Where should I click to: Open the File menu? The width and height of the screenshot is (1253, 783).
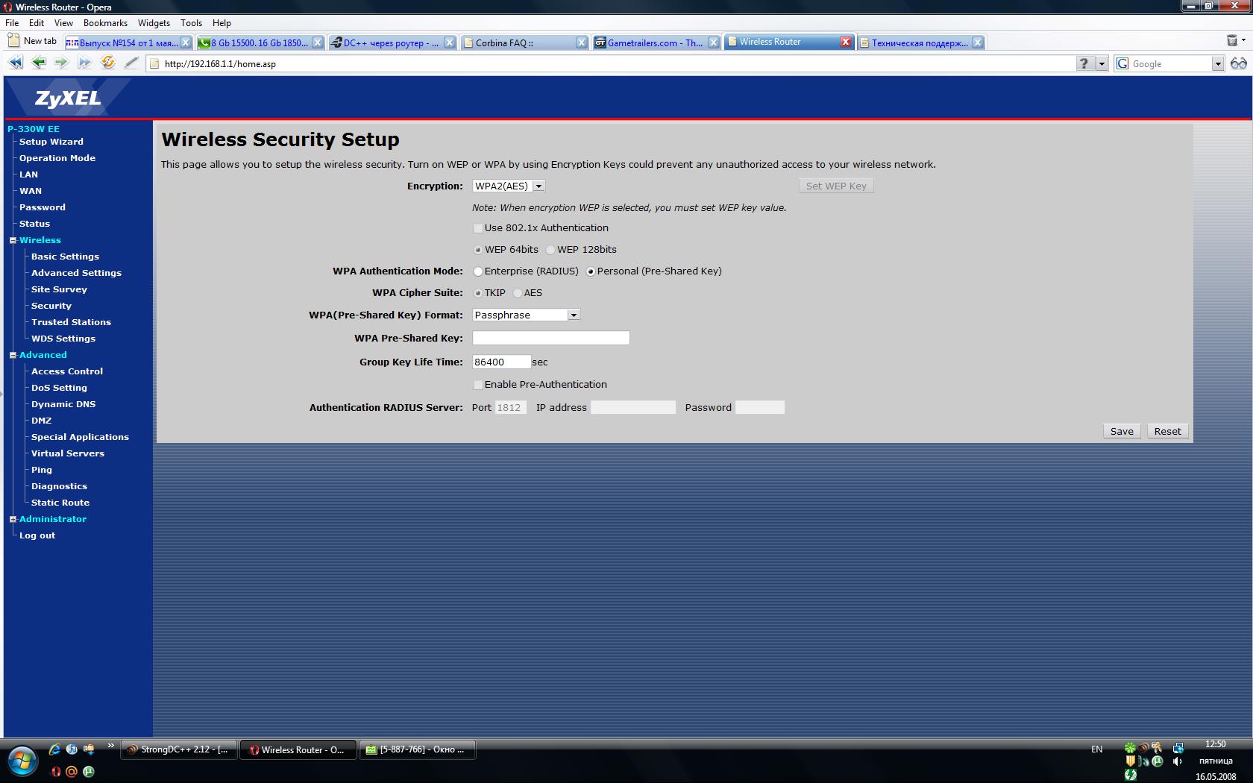click(x=12, y=23)
